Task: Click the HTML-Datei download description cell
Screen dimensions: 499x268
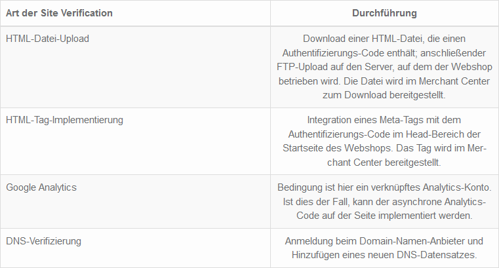Action: 384,67
